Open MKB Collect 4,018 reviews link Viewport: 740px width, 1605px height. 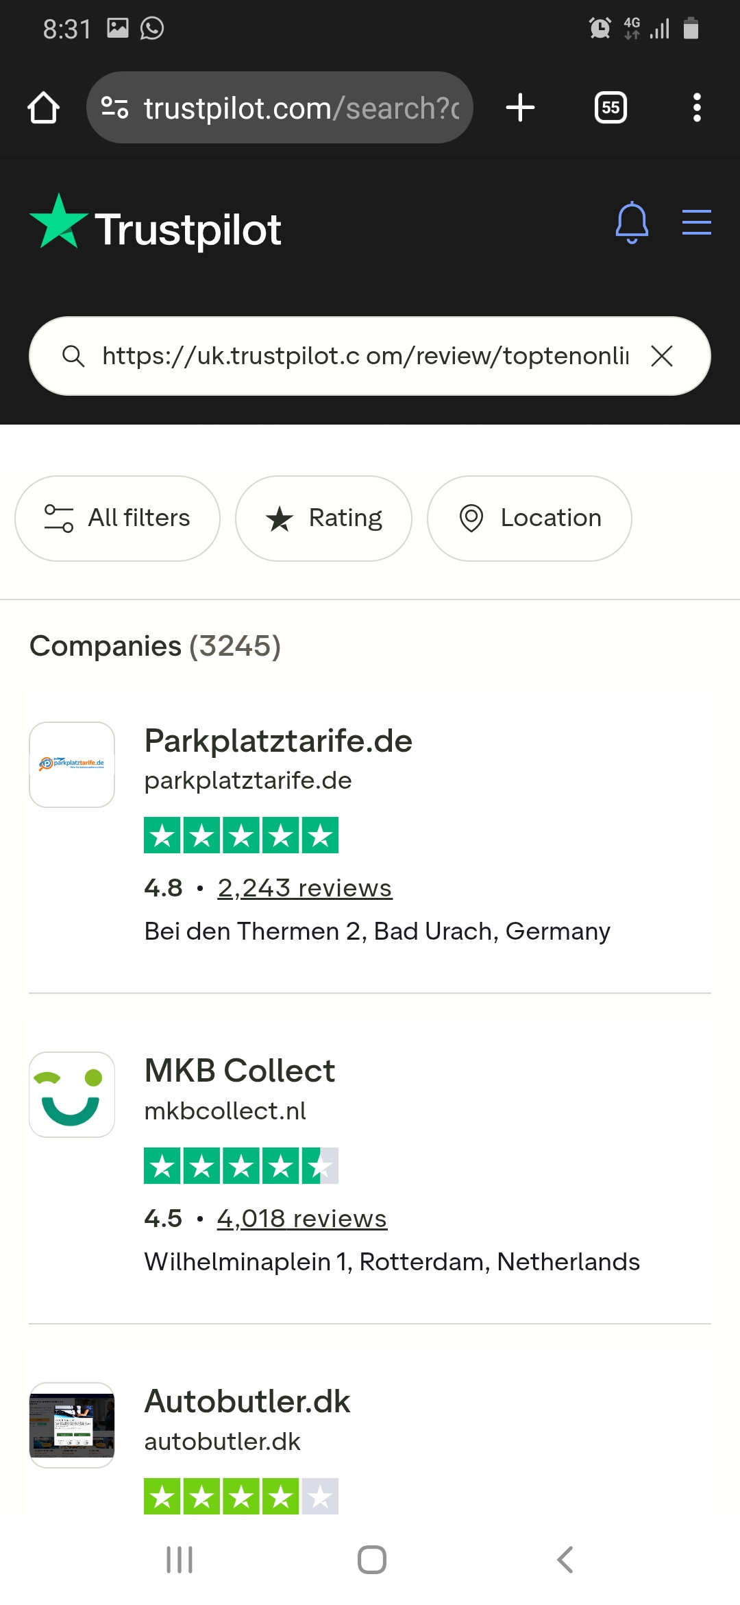click(301, 1219)
